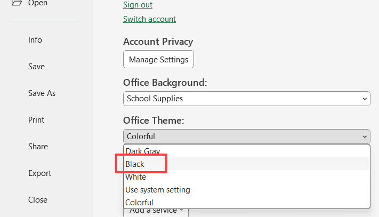Choose the Black theme option

click(x=135, y=164)
